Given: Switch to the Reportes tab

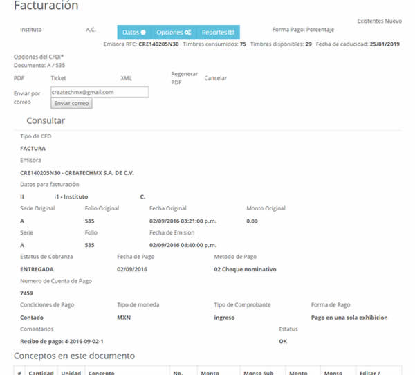Looking at the screenshot, I should (x=217, y=33).
